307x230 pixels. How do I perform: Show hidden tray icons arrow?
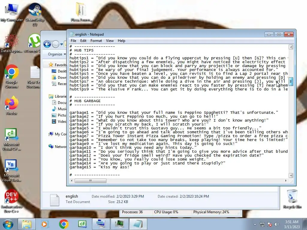point(255,224)
